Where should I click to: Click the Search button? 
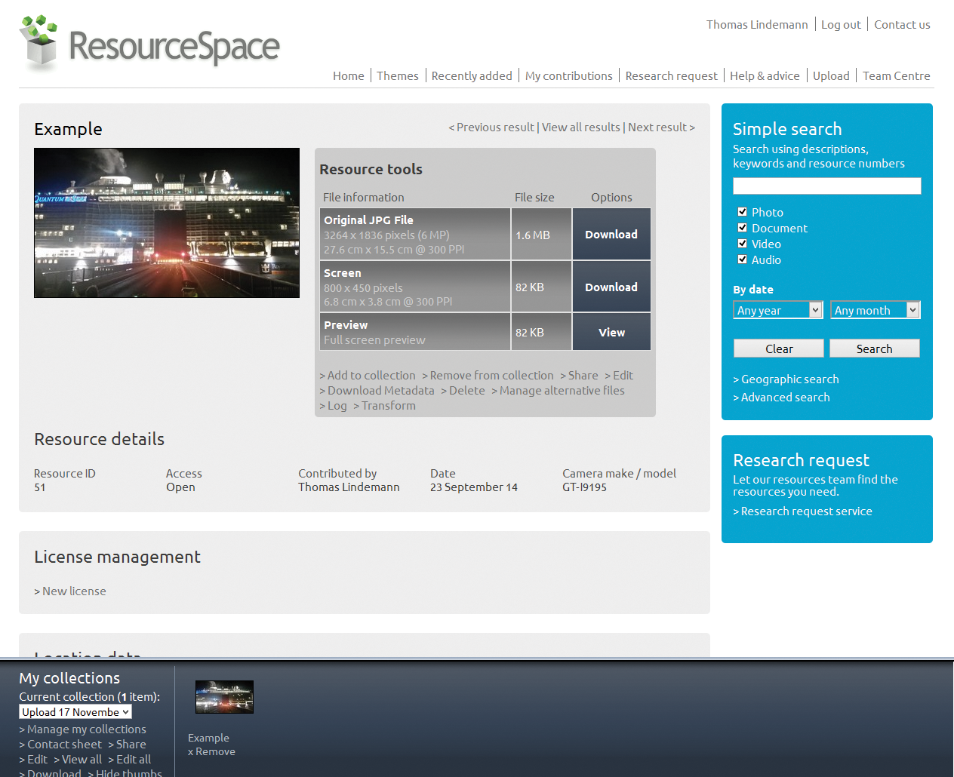click(x=874, y=348)
